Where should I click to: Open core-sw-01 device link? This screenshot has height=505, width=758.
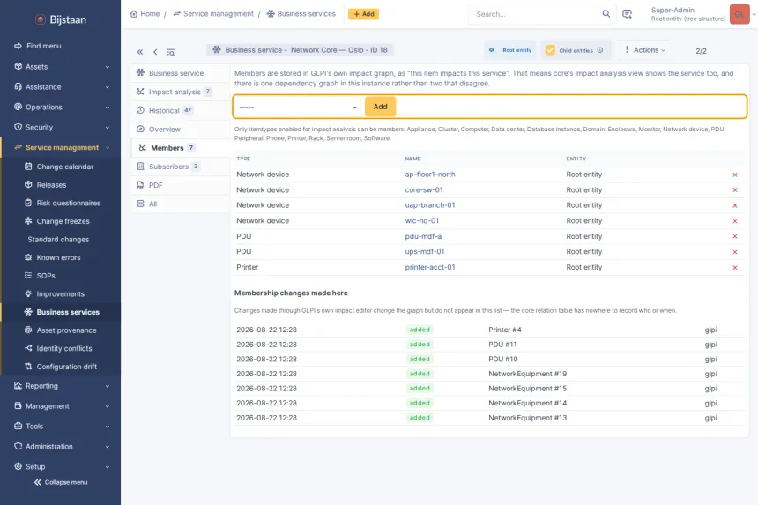(x=423, y=189)
